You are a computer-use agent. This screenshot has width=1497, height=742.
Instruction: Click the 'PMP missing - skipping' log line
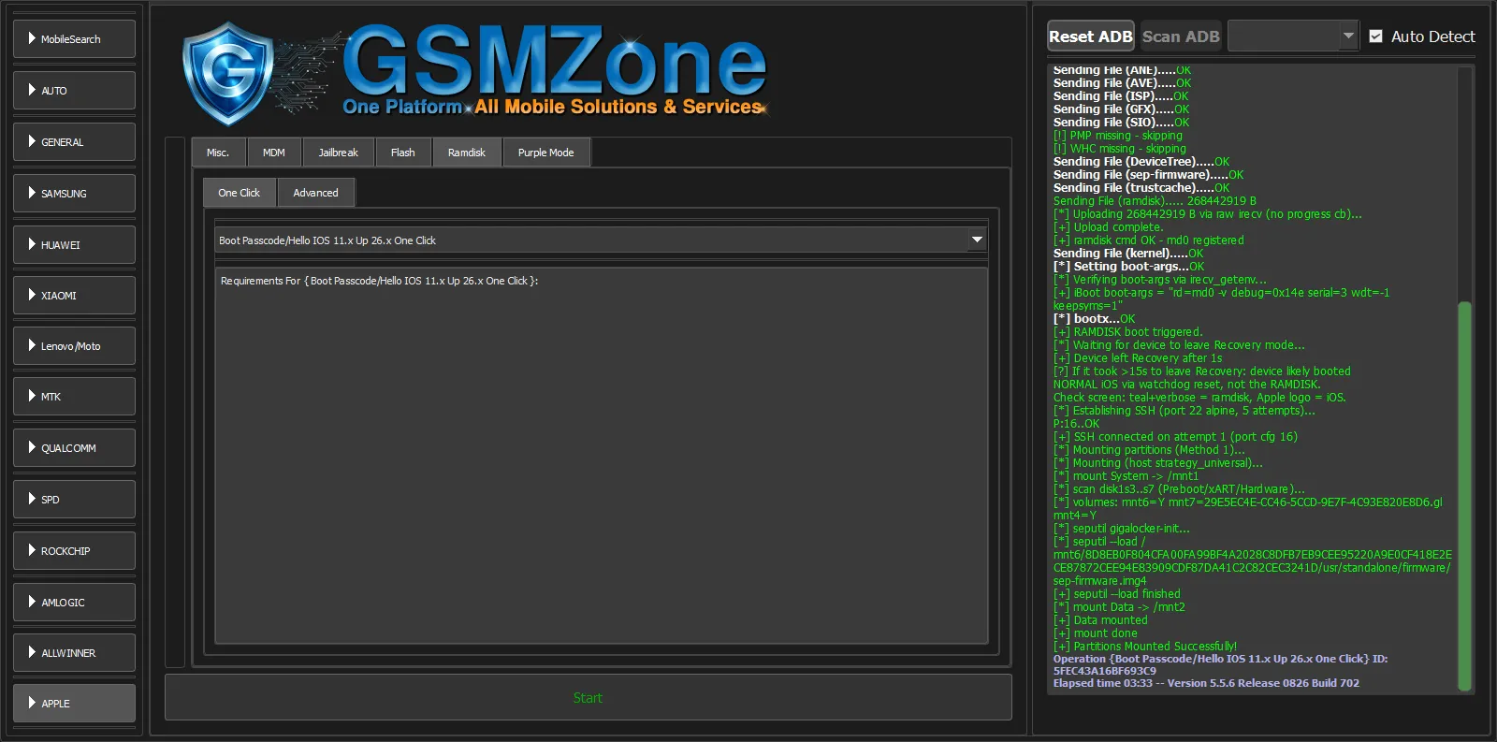coord(1118,136)
